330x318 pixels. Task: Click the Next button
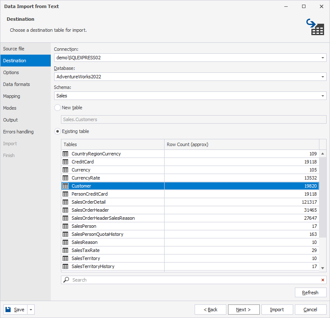[244, 310]
